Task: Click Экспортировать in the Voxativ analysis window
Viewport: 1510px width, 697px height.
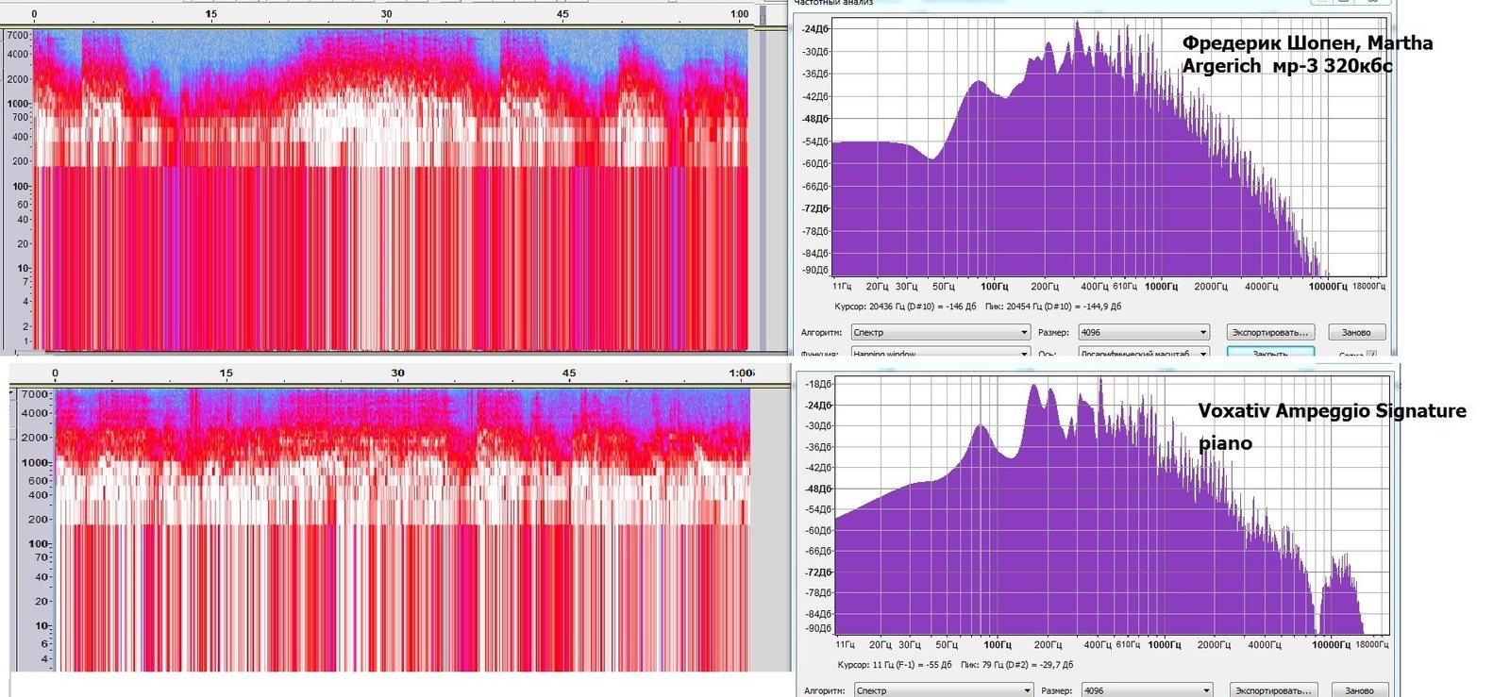Action: click(x=1273, y=690)
